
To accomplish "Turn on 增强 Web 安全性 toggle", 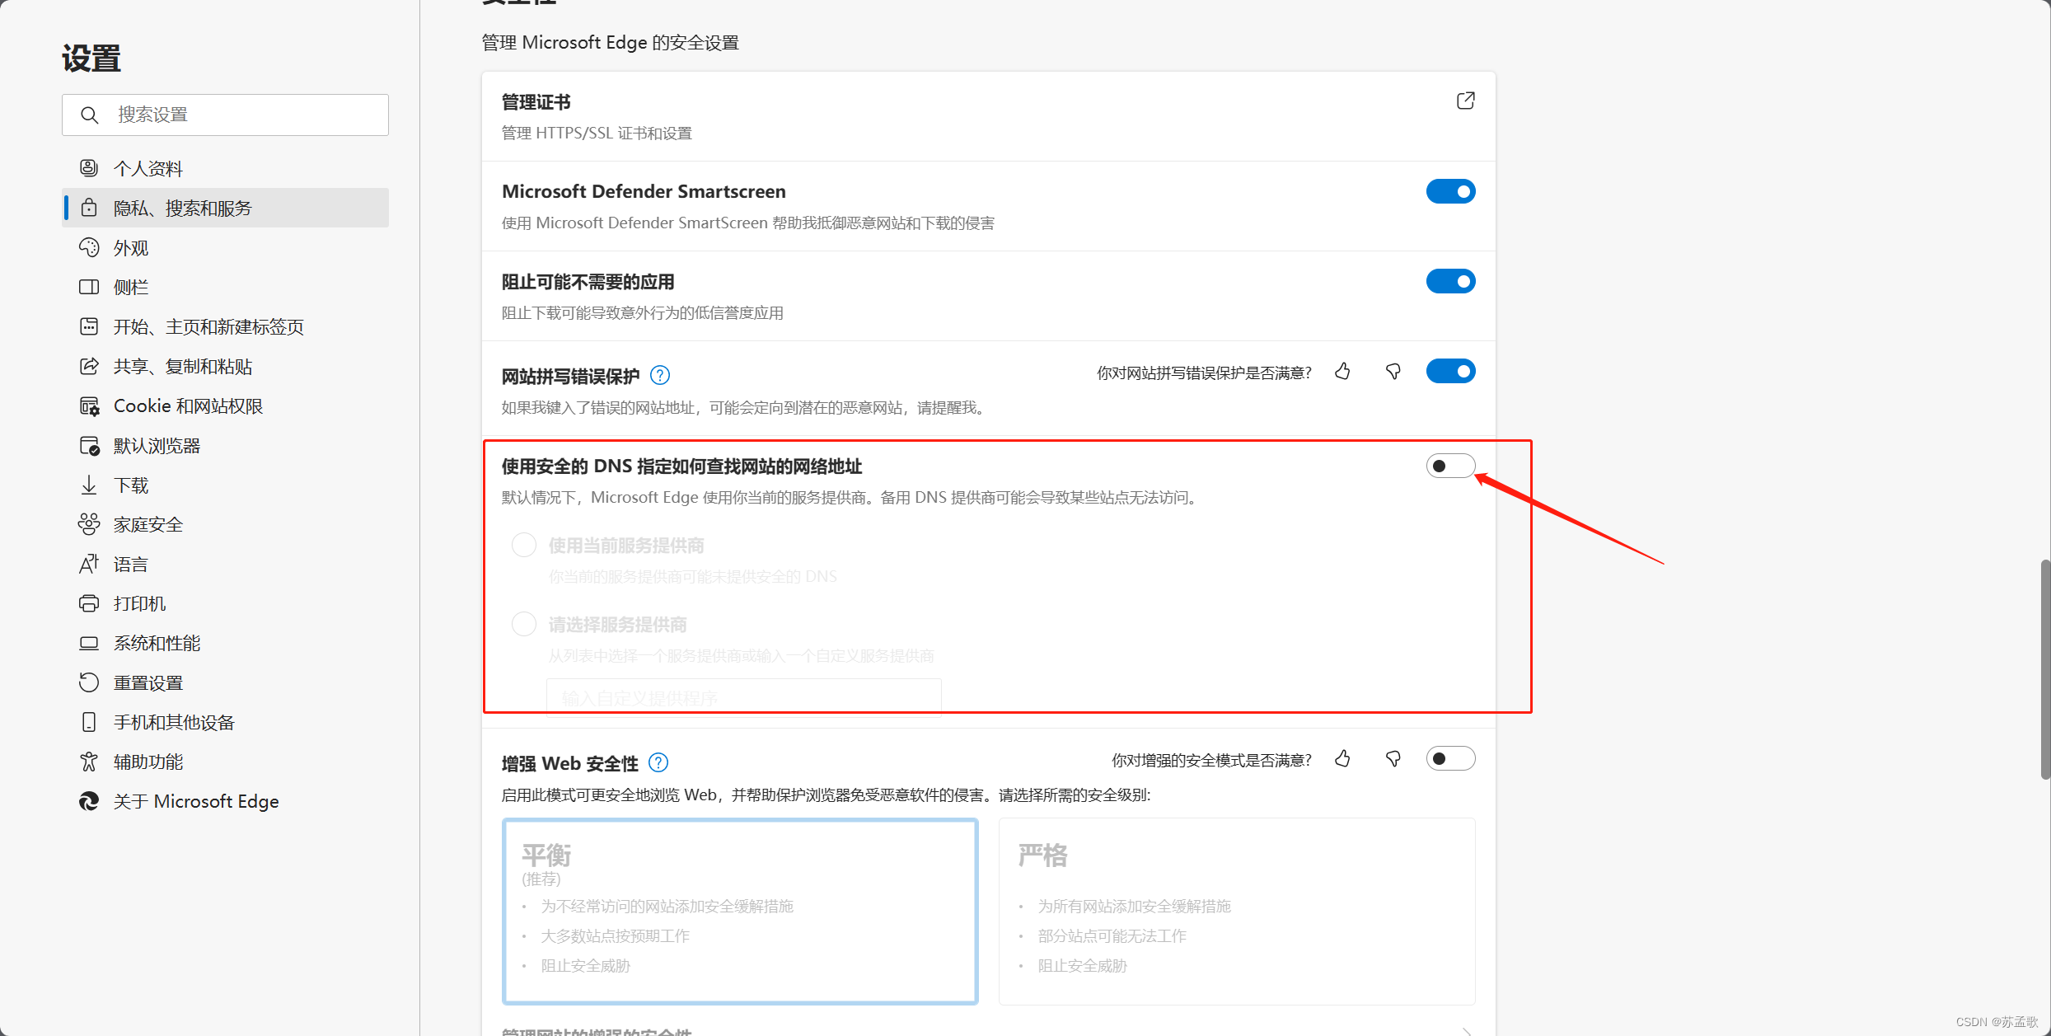I will (x=1450, y=759).
